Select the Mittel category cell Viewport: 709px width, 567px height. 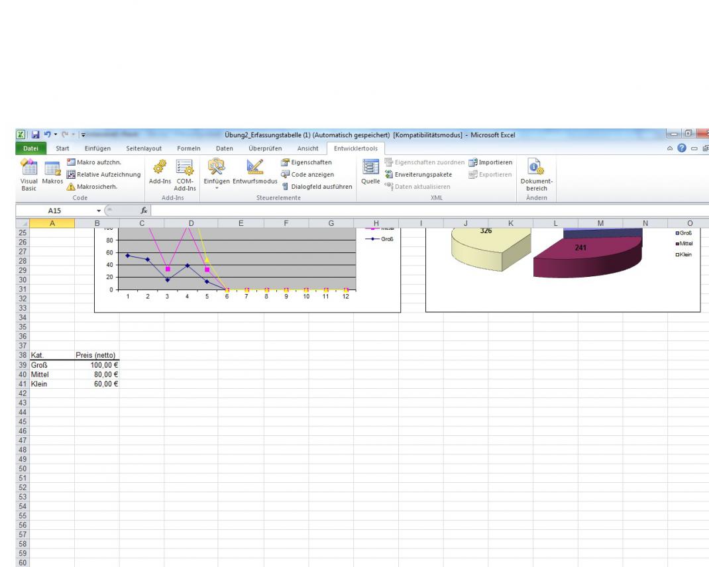click(x=52, y=374)
